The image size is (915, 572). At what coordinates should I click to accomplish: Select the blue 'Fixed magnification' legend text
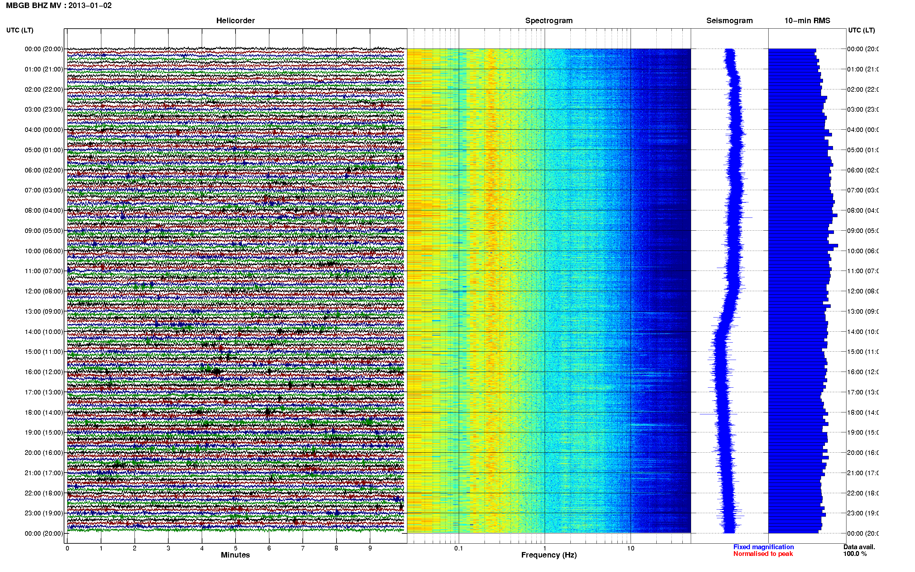pyautogui.click(x=763, y=547)
